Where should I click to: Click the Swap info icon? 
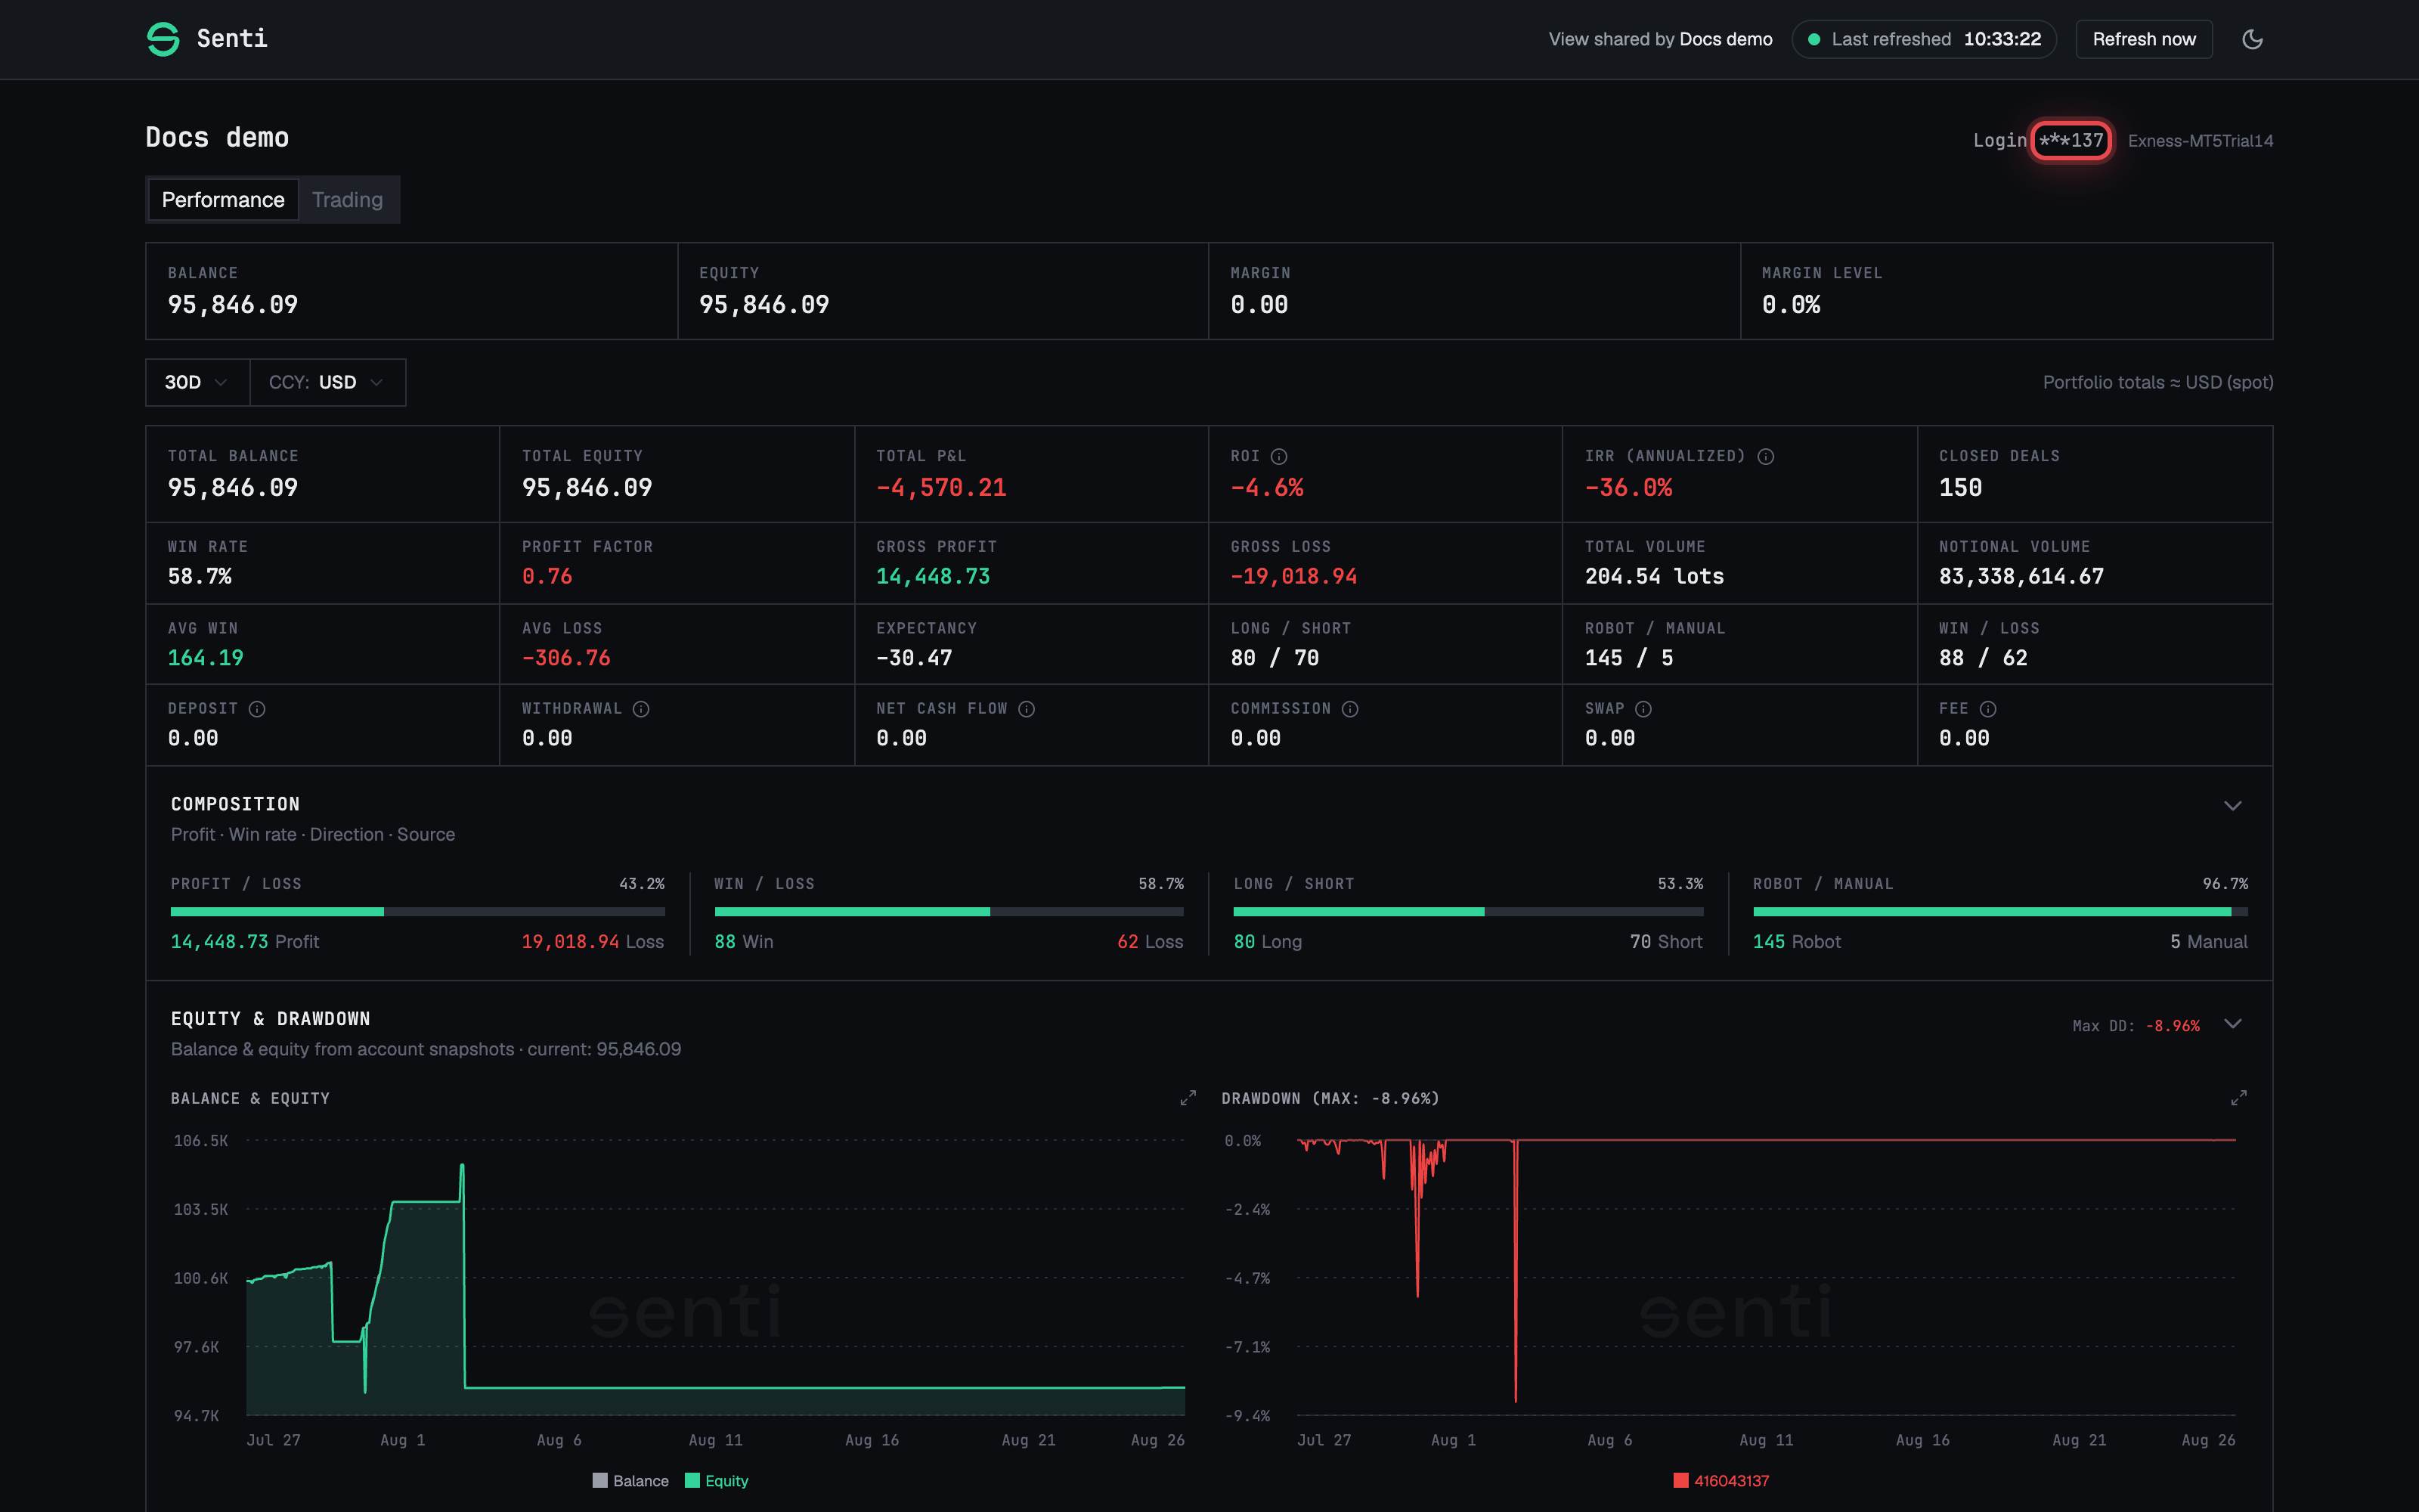click(x=1643, y=709)
